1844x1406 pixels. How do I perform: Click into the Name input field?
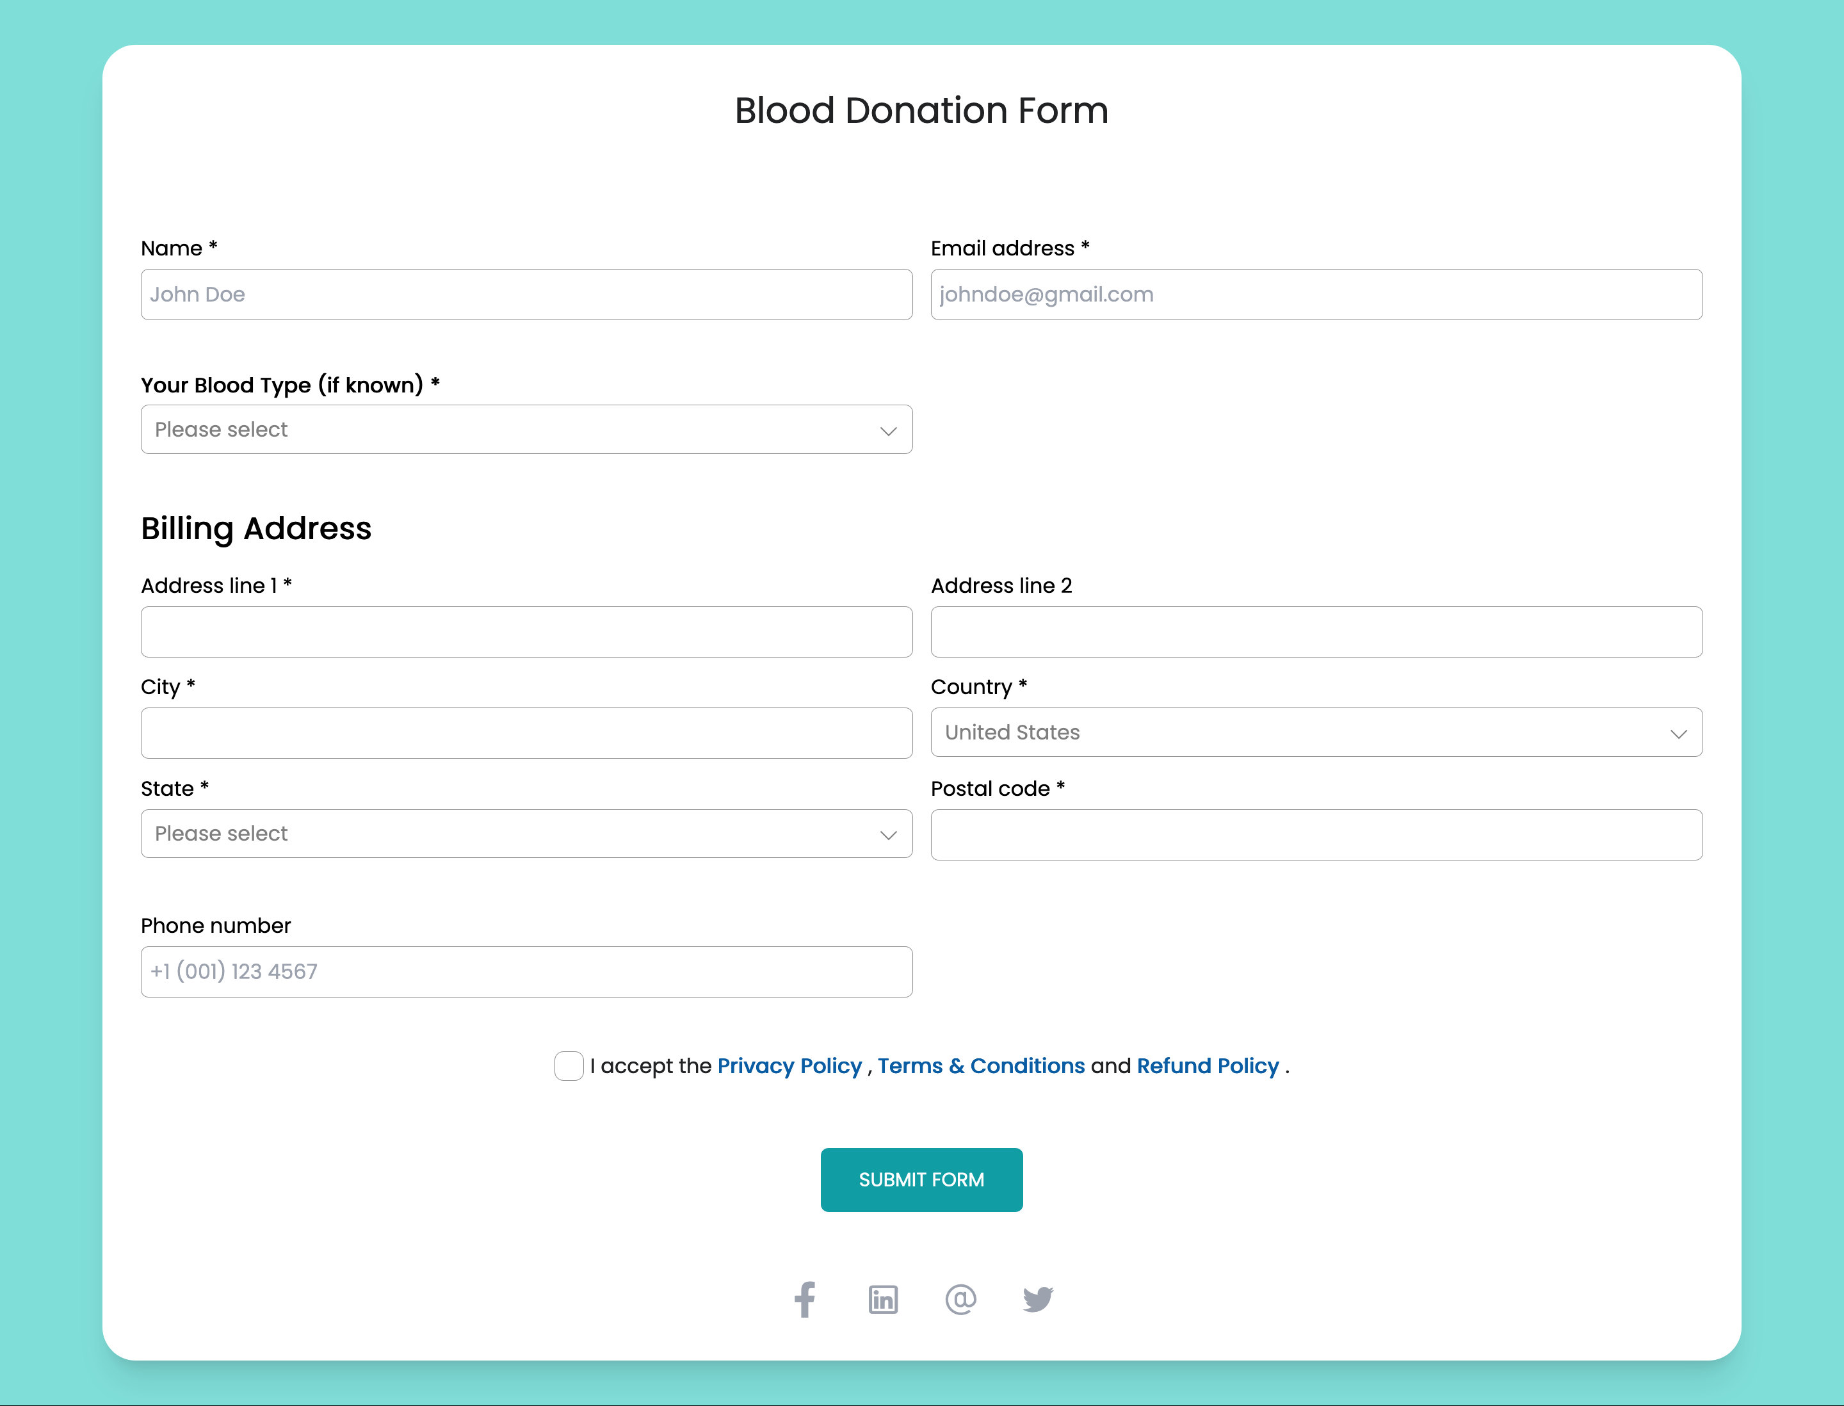(526, 294)
